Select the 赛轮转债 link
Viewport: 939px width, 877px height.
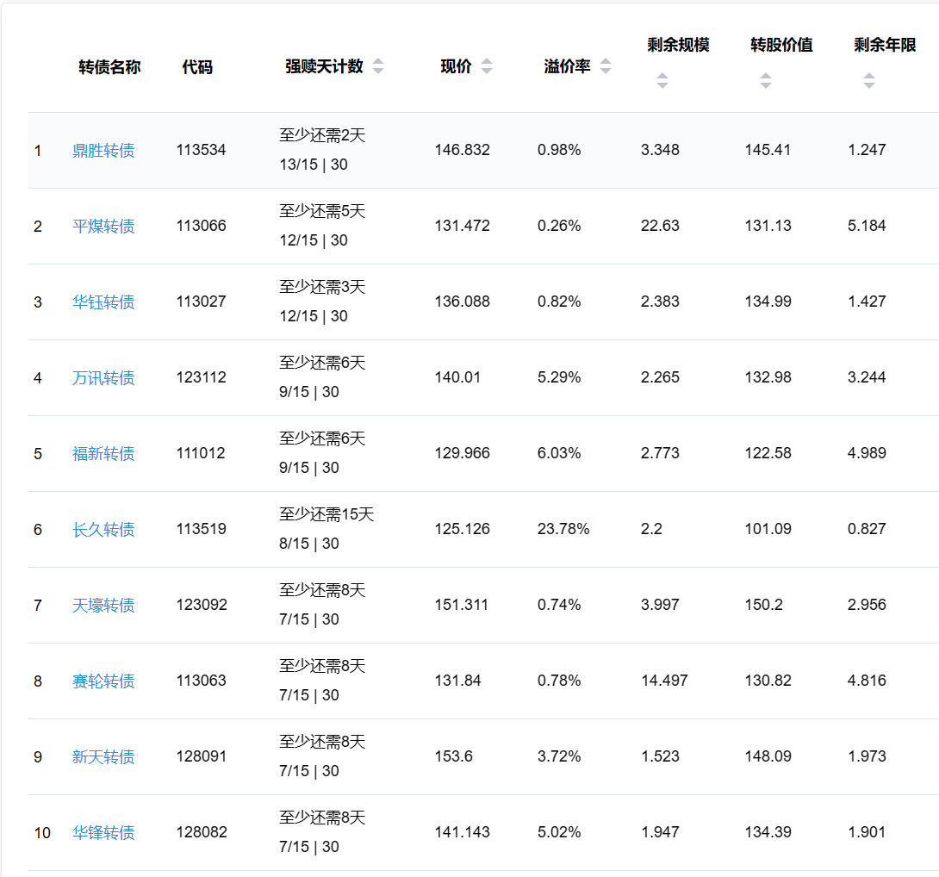[103, 681]
